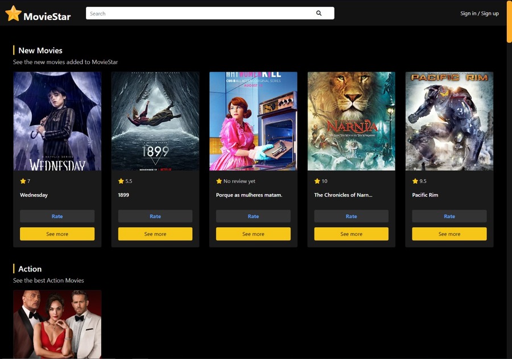Rate Pacific Rim
This screenshot has width=512, height=359.
pyautogui.click(x=449, y=216)
